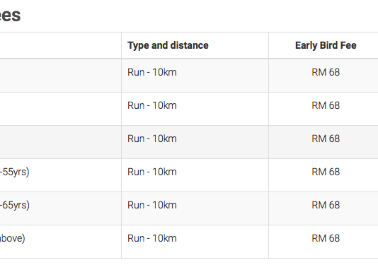This screenshot has width=378, height=277.
Task: Click the 'Early Bird Fee' column header
Action: pos(326,45)
